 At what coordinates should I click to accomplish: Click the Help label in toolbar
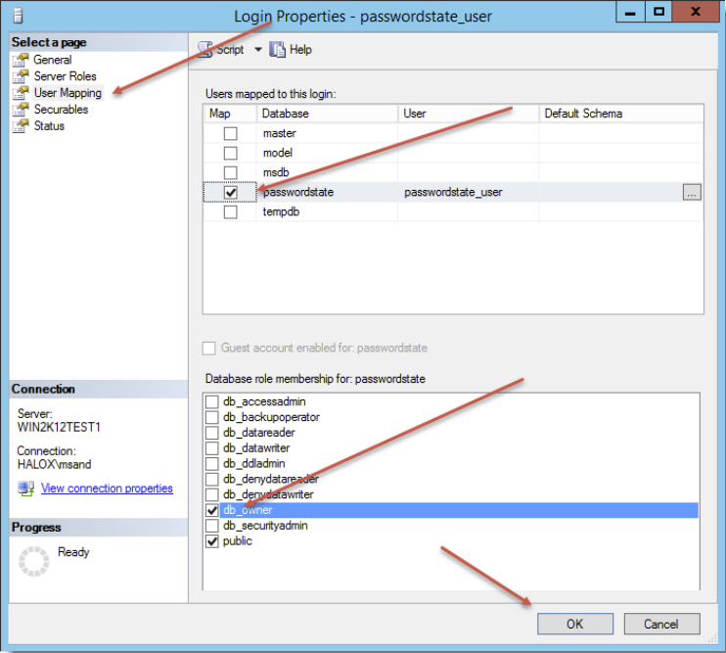(x=300, y=50)
